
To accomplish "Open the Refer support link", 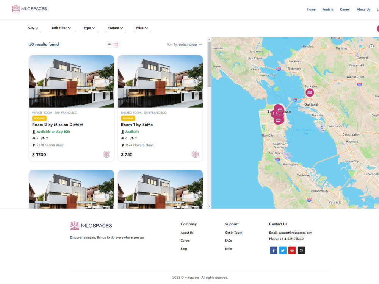I will tap(229, 249).
